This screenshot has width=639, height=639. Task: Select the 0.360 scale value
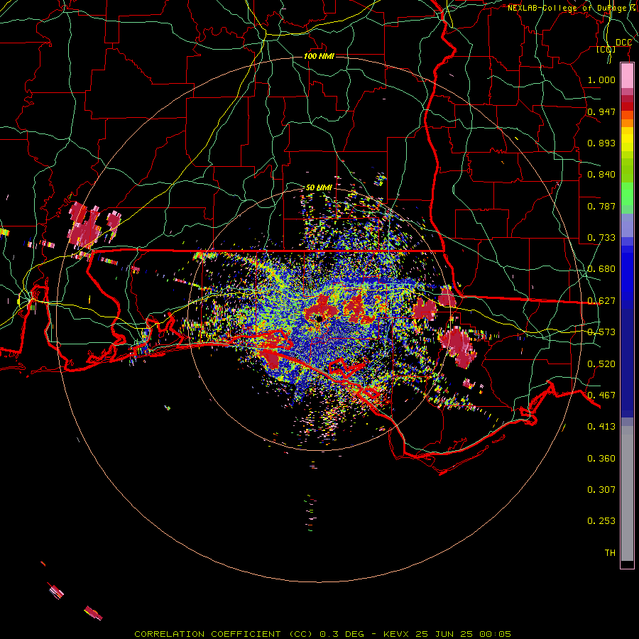(601, 459)
